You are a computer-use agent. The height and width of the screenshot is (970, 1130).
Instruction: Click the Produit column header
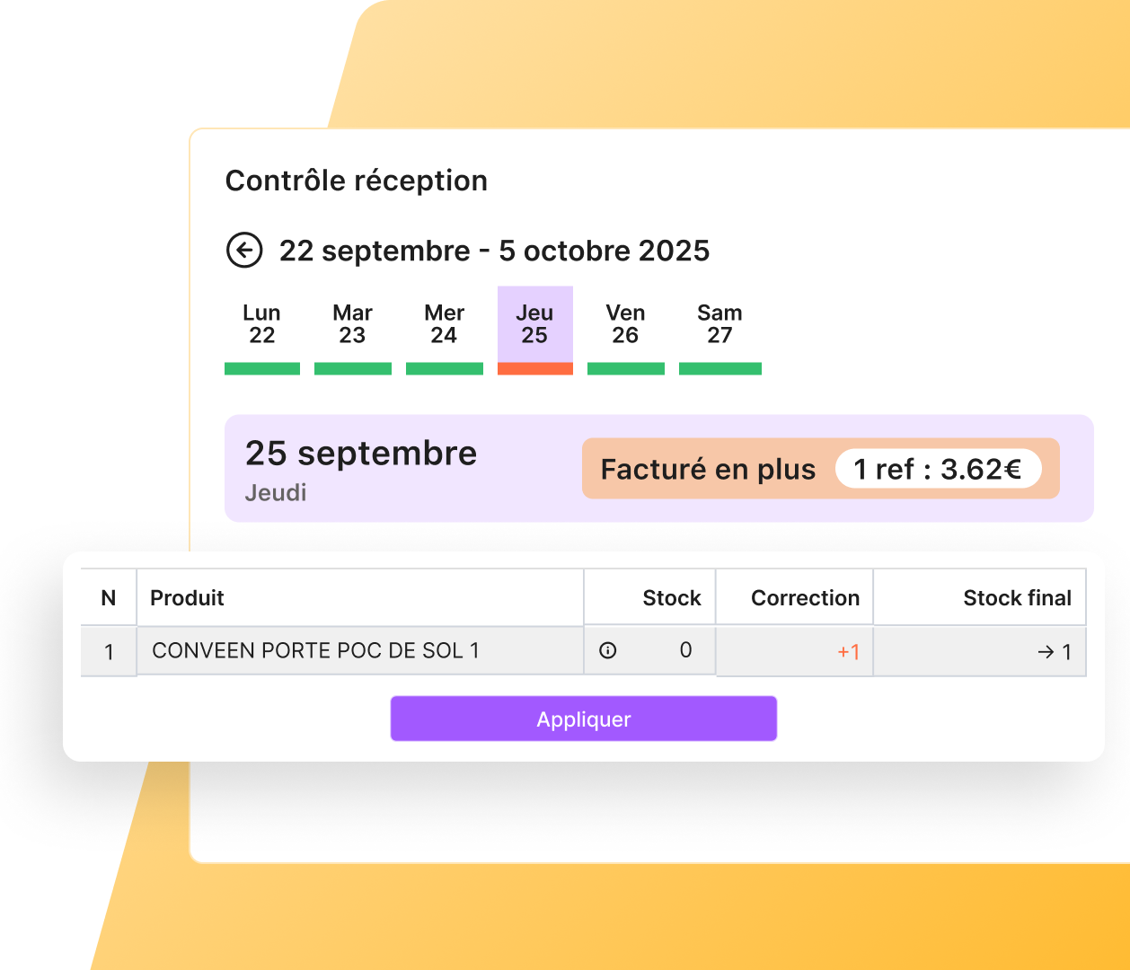coord(187,598)
